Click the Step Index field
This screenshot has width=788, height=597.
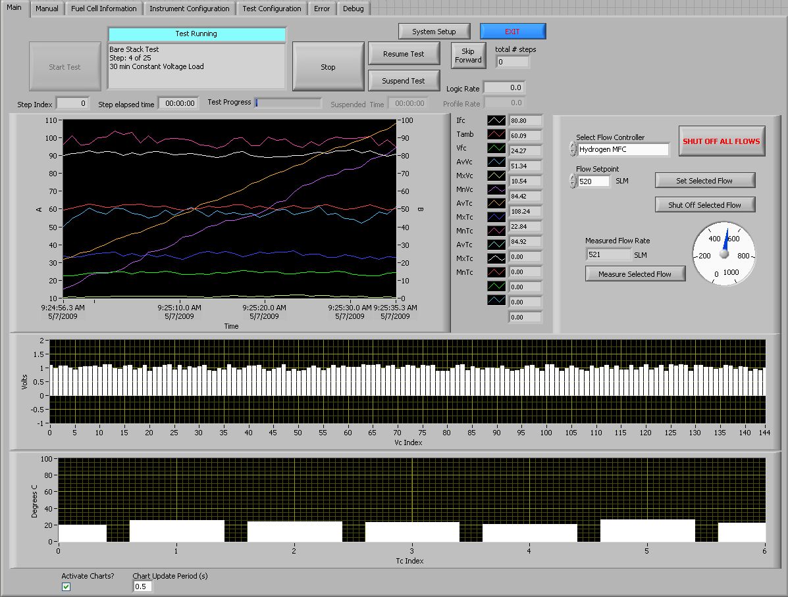[72, 103]
